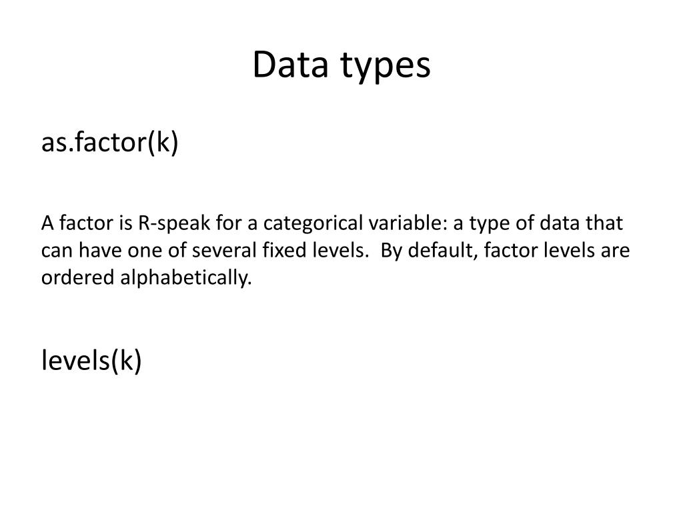
Task: Click the word 'categorical' in paragraph
Action: click(313, 223)
